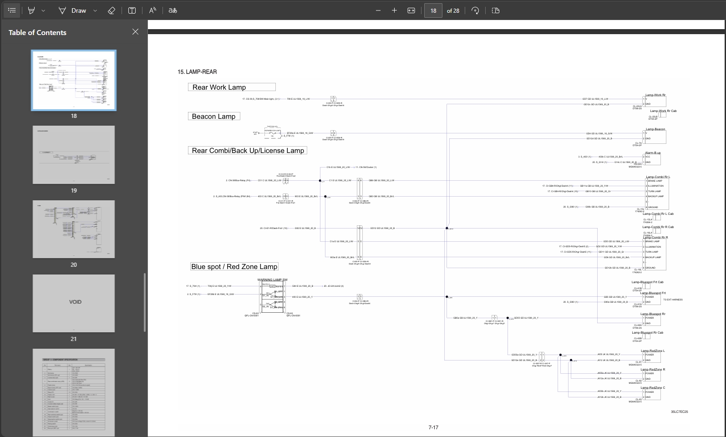Zoom out with the minus button
Screen dimensions: 726x437
point(378,10)
